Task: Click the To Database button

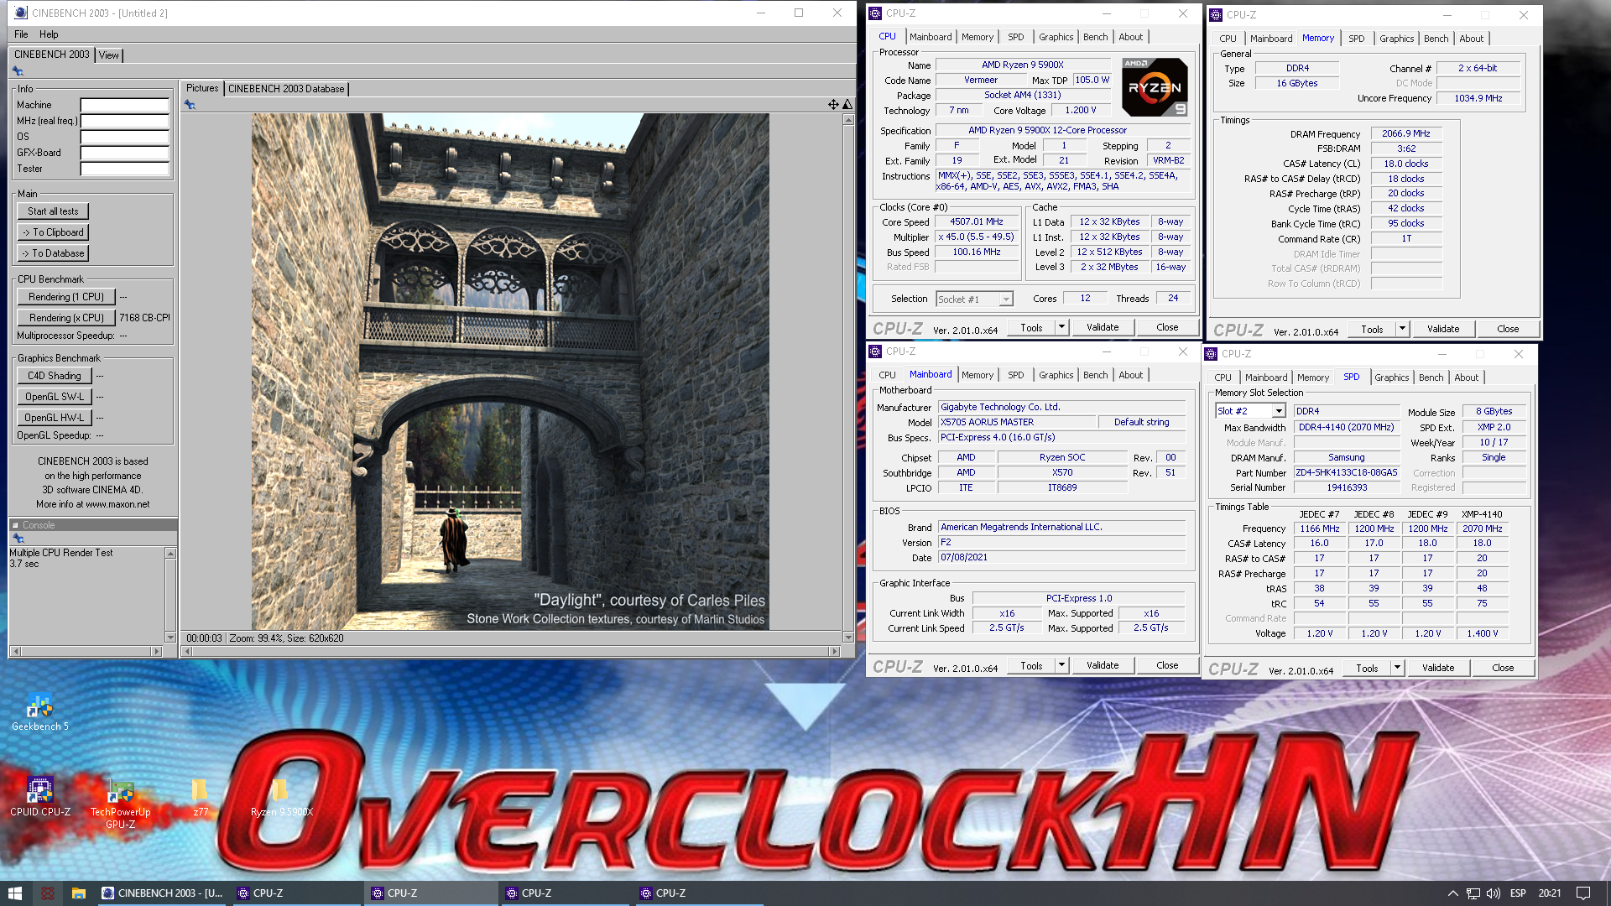Action: [x=53, y=253]
